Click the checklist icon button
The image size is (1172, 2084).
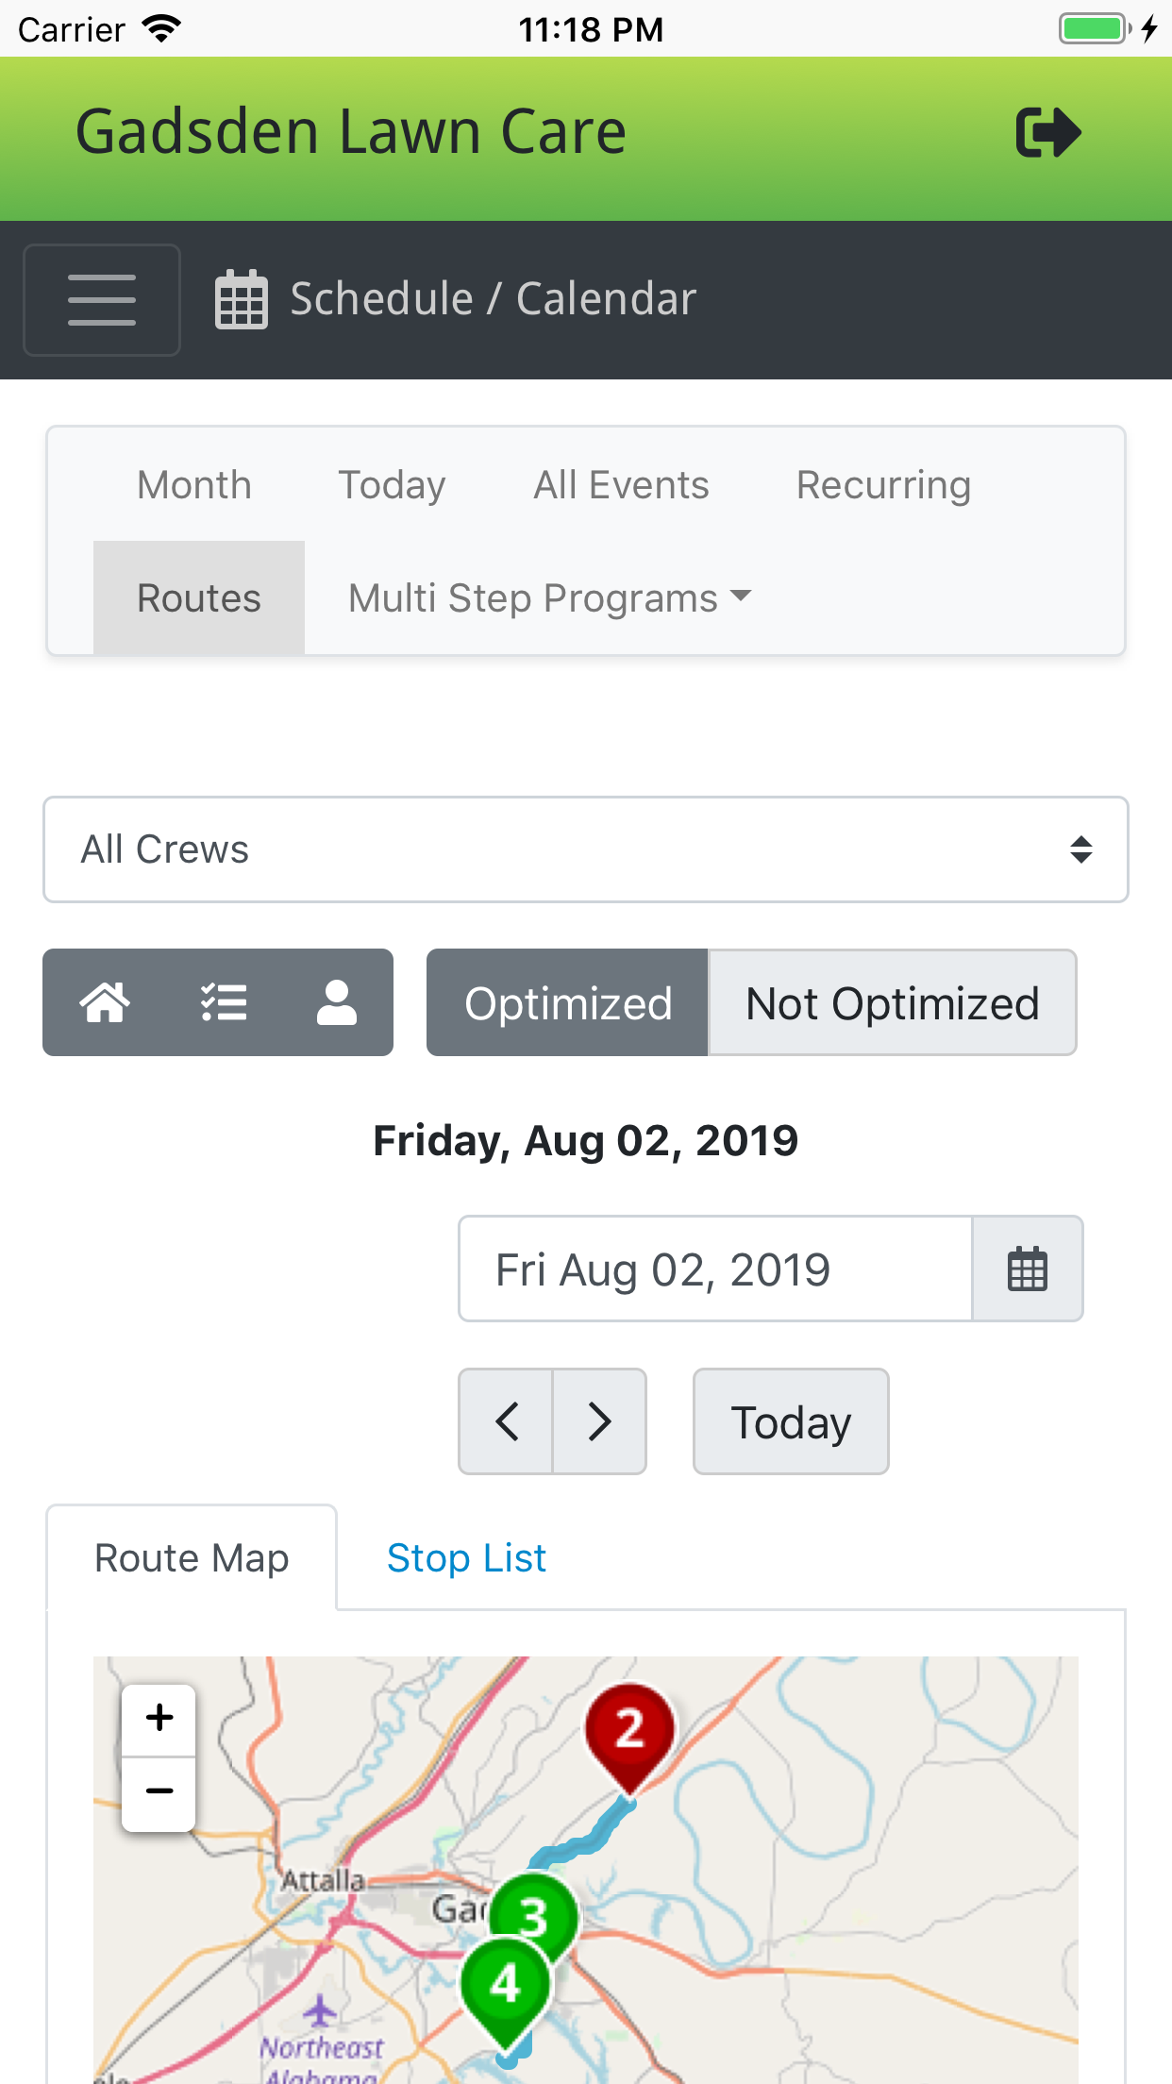pyautogui.click(x=224, y=1002)
